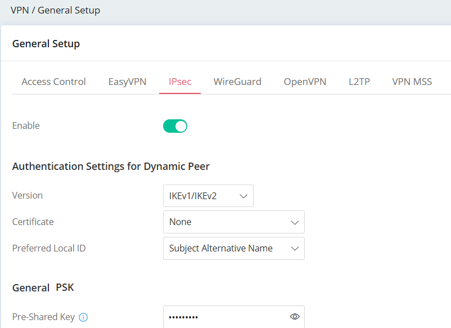Show info tooltip for Pre-Shared Key
This screenshot has height=328, width=451.
pyautogui.click(x=83, y=317)
